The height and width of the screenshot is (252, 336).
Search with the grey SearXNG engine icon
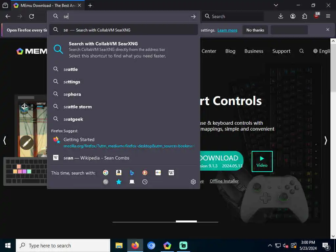click(x=105, y=182)
